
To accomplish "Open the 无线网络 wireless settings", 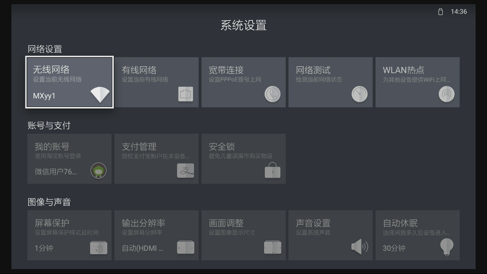I will [69, 82].
